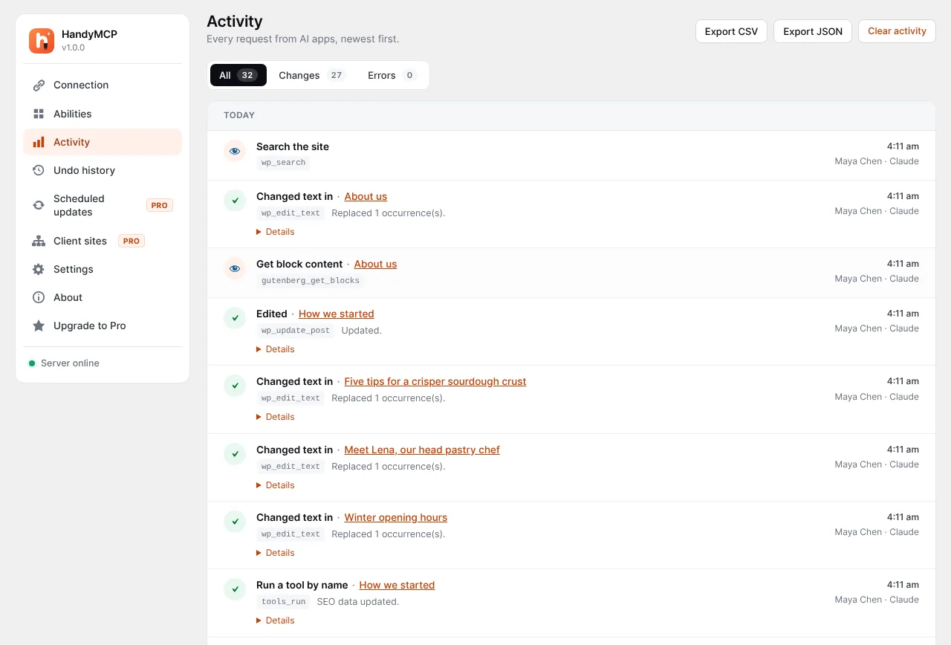Viewport: 951px width, 645px height.
Task: Expand Details for Winter opening hours entry
Action: coord(276,553)
